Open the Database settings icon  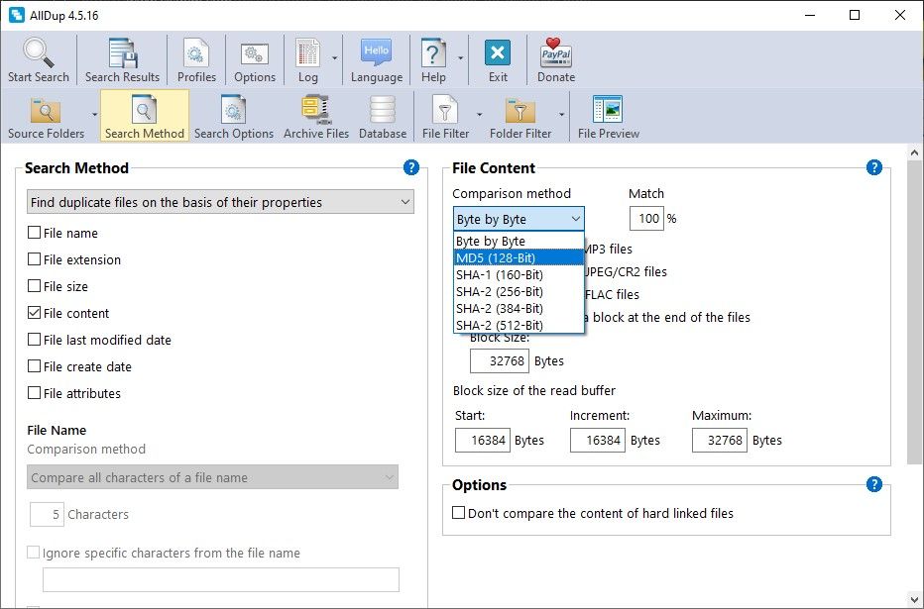tap(382, 116)
